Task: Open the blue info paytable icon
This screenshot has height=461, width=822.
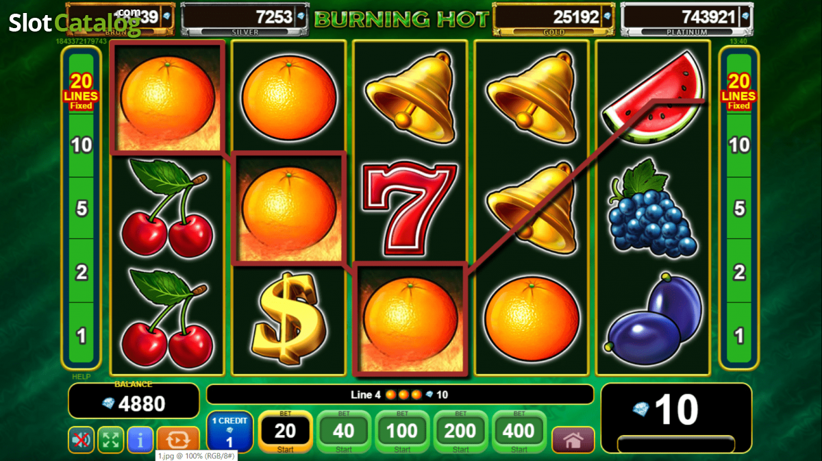Action: pos(140,440)
